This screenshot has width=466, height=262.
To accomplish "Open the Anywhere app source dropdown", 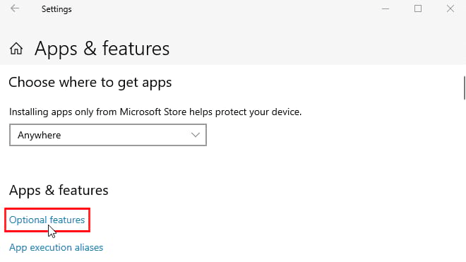I will [x=108, y=135].
